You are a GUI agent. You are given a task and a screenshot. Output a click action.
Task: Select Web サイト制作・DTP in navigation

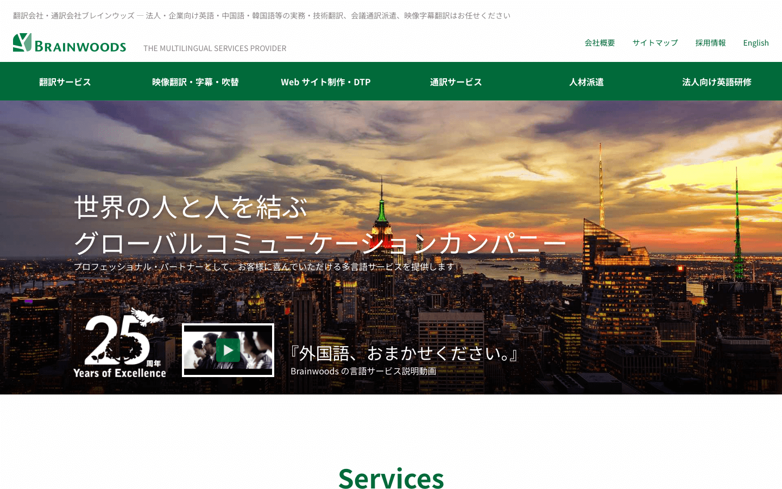point(326,82)
